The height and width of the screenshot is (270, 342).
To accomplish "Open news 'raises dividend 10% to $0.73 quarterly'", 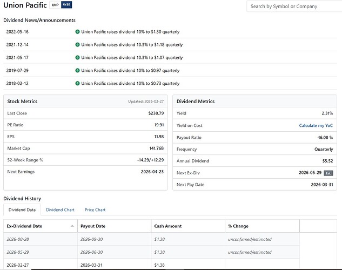I will (130, 83).
